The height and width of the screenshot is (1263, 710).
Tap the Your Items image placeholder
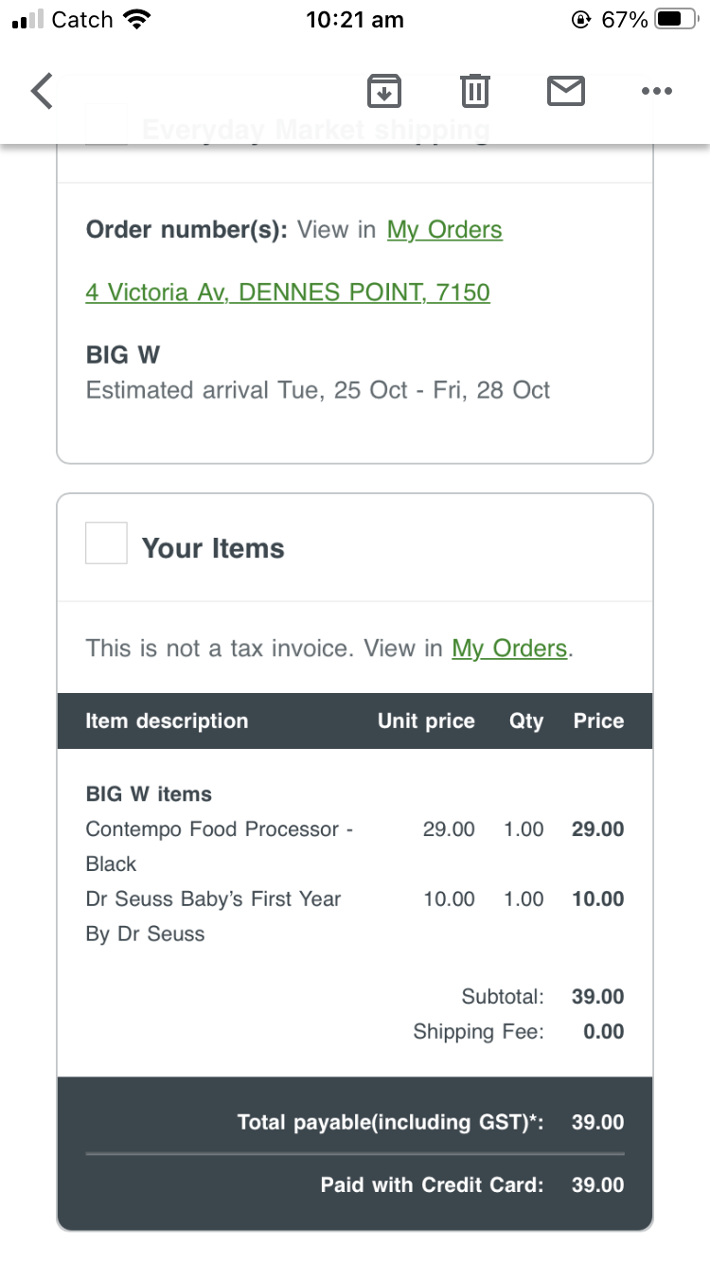coord(106,543)
